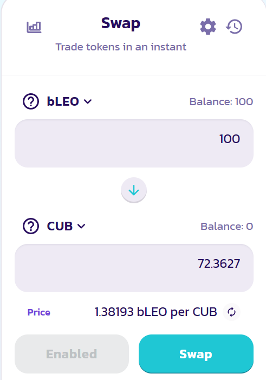
Task: Expand the CUB token dropdown chevron
Action: pyautogui.click(x=81, y=226)
